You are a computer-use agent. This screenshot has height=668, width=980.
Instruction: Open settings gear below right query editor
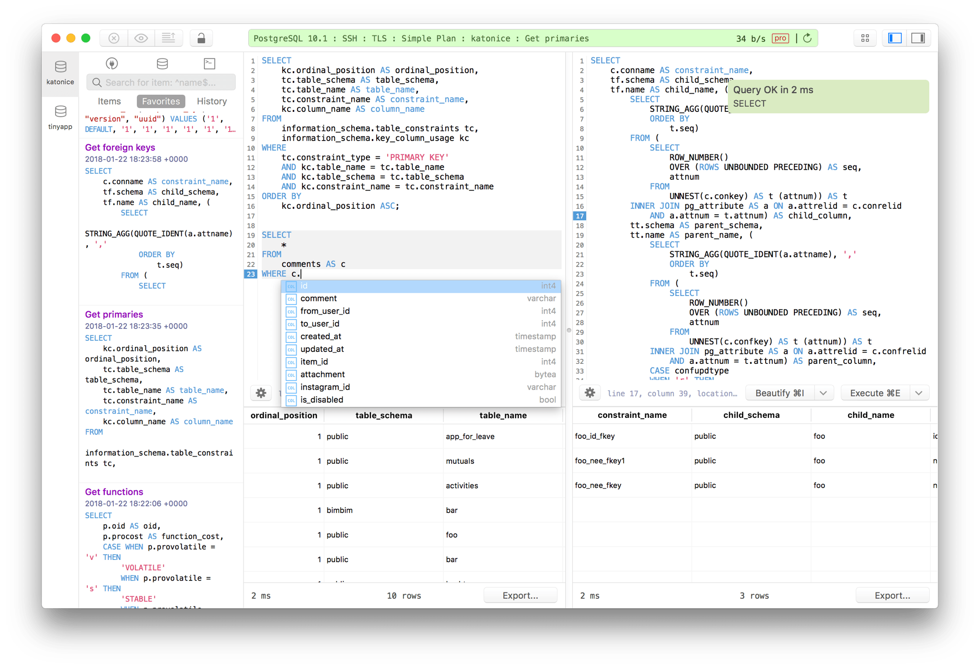click(590, 393)
